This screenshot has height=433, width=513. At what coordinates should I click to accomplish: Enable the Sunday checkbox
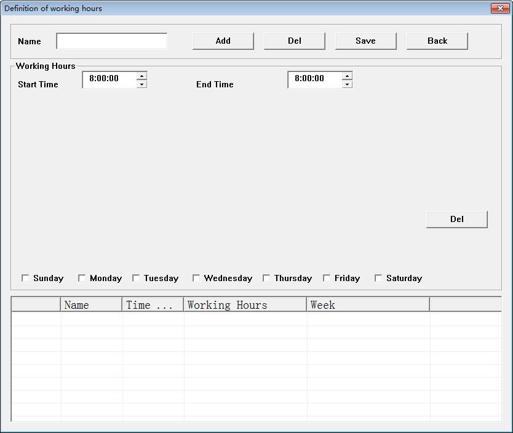tap(25, 278)
